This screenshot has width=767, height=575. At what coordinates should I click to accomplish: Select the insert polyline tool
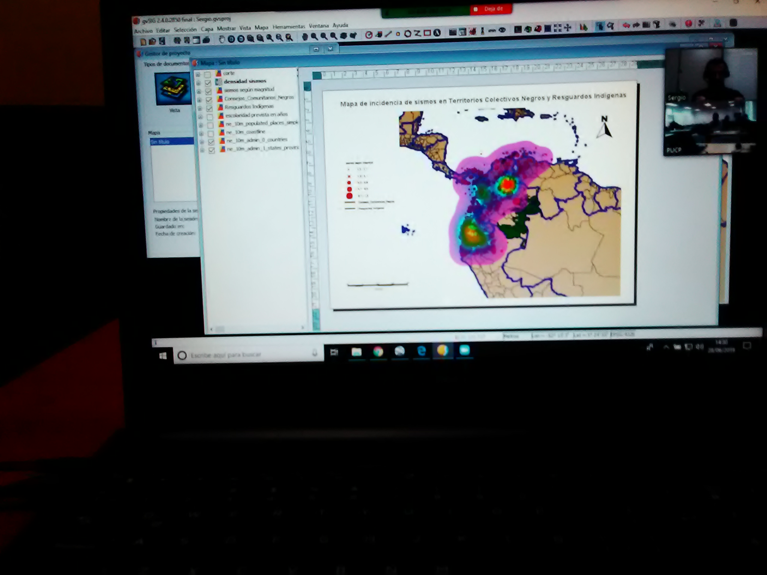click(417, 34)
